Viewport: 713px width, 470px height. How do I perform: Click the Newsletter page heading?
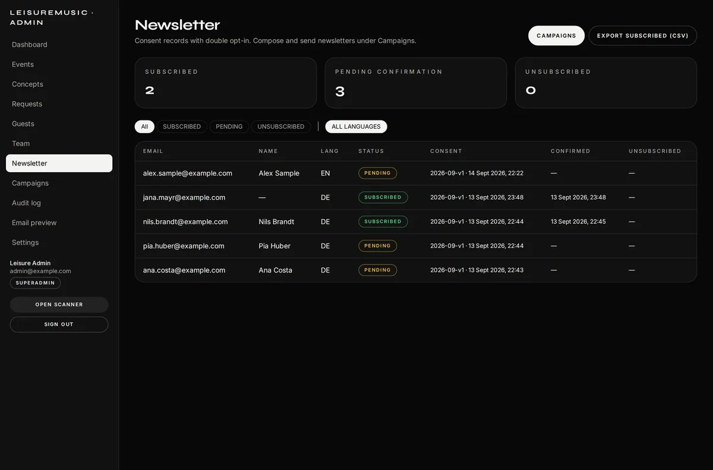pos(177,25)
